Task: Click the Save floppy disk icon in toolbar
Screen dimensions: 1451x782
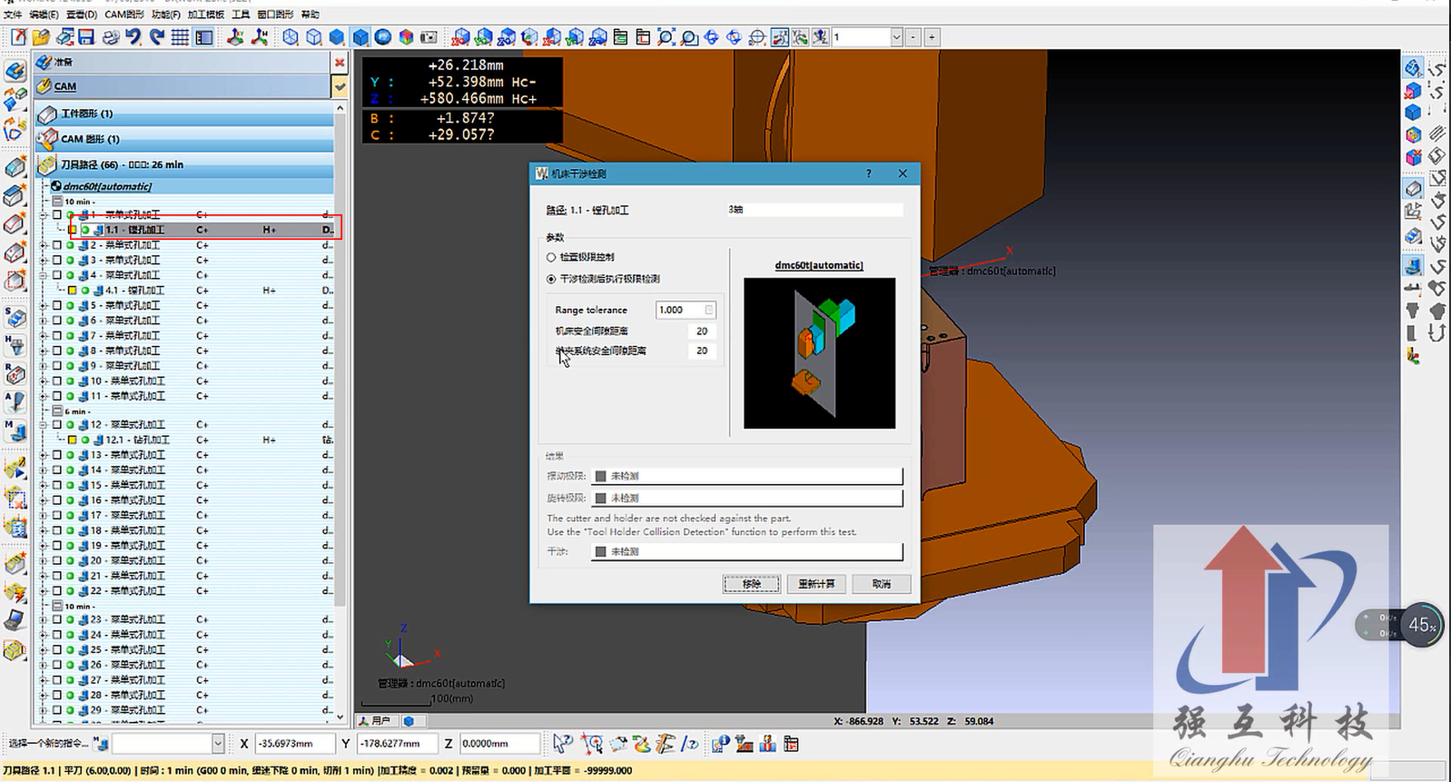Action: point(86,36)
